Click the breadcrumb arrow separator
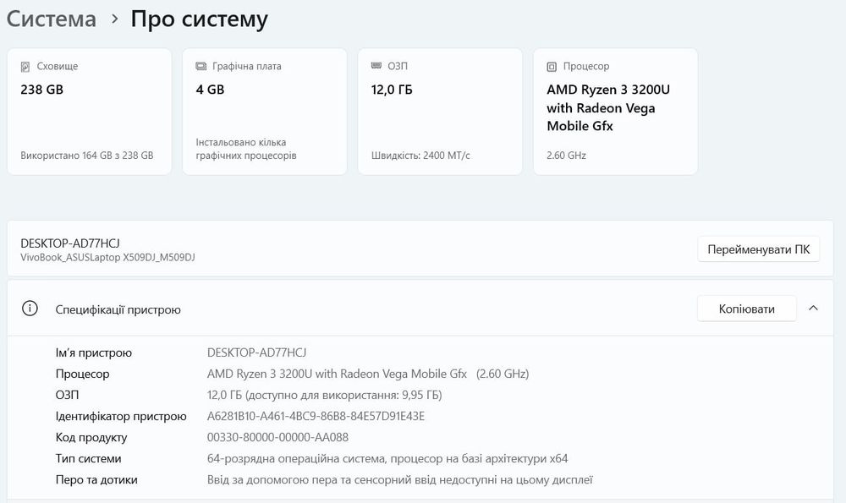 (x=115, y=19)
